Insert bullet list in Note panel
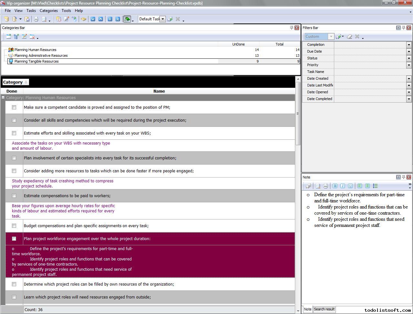Screen dimensions: 413x314 pyautogui.click(x=375, y=186)
